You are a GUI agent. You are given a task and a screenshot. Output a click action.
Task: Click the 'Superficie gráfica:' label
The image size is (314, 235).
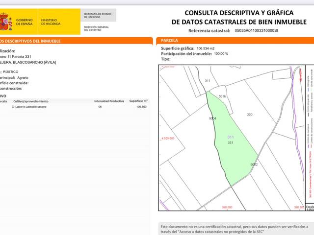178,48
